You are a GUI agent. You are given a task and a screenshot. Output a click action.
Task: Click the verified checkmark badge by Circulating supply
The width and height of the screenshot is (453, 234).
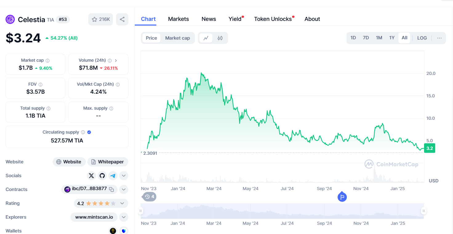89,132
